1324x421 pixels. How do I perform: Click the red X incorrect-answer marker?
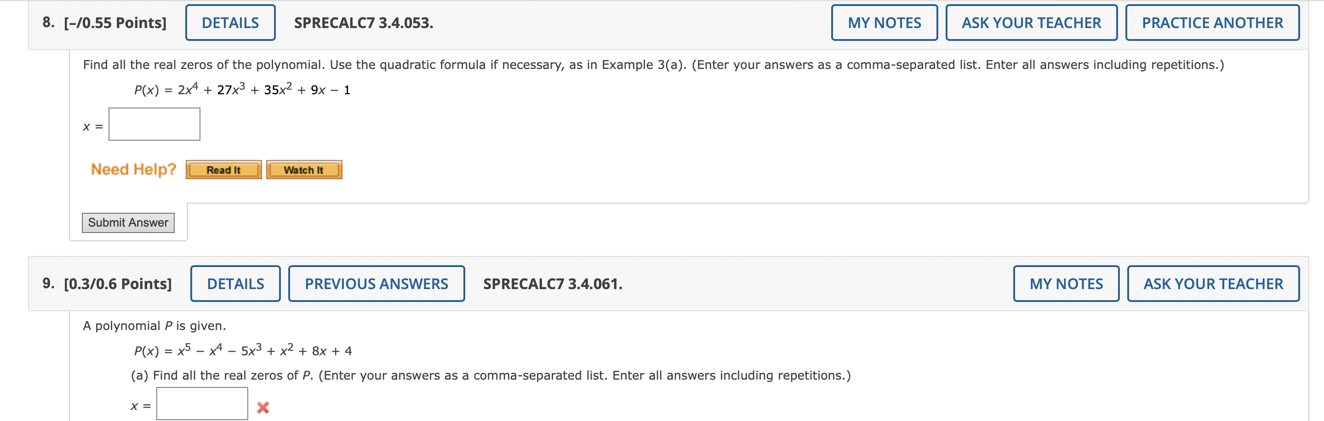coord(262,406)
